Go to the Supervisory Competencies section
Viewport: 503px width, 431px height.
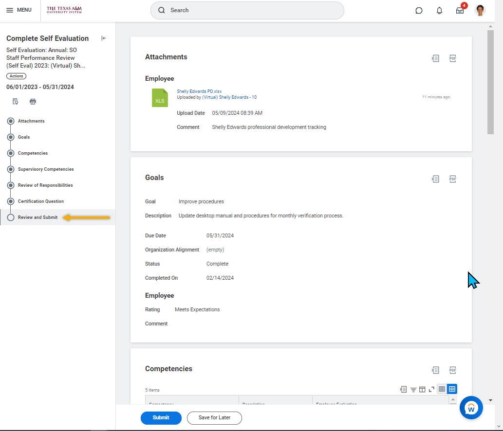click(x=46, y=169)
